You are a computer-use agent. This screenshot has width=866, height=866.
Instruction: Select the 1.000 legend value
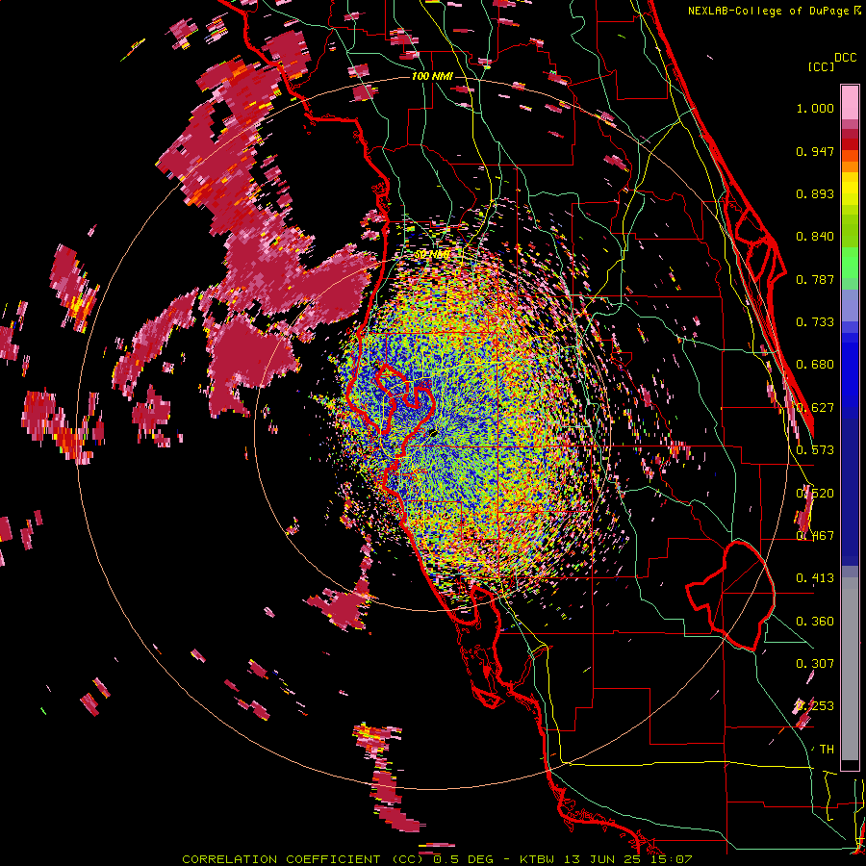tap(815, 108)
